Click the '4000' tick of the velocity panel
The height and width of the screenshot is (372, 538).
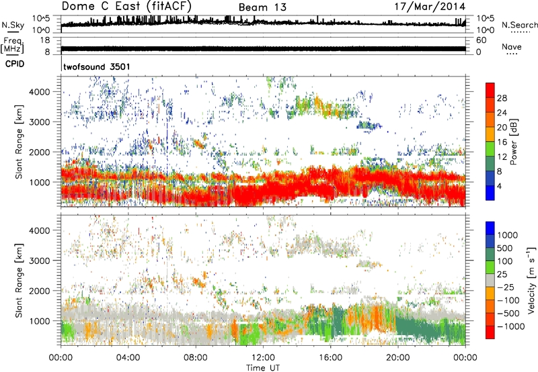[40, 230]
